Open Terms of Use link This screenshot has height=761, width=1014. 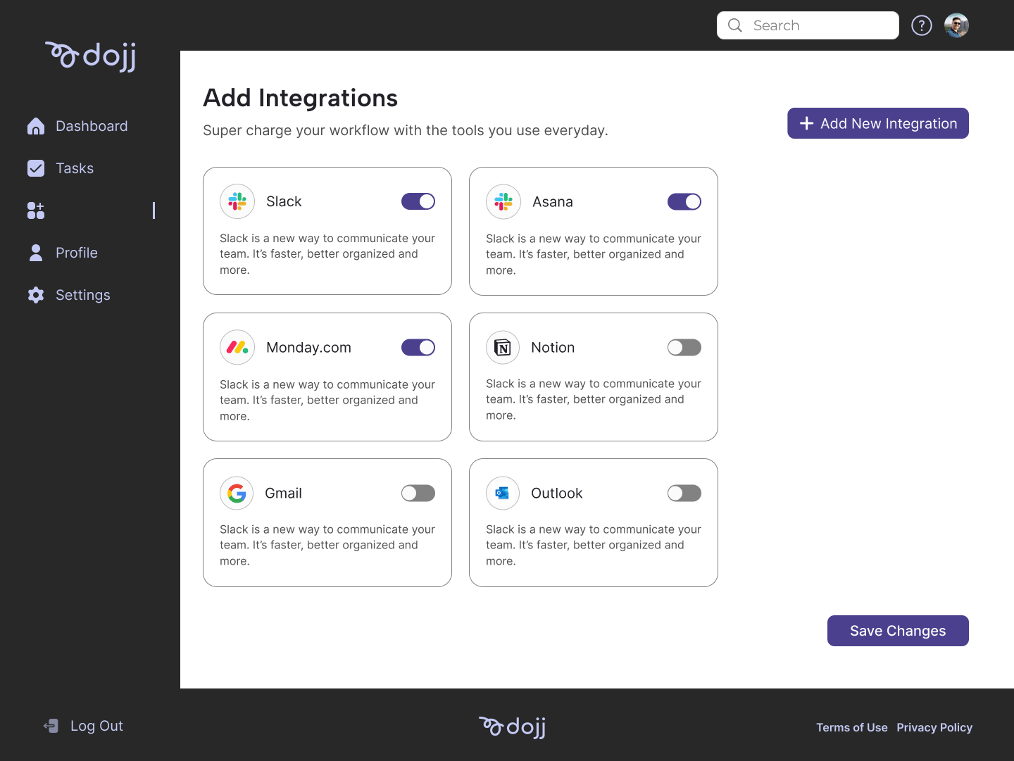coord(852,727)
